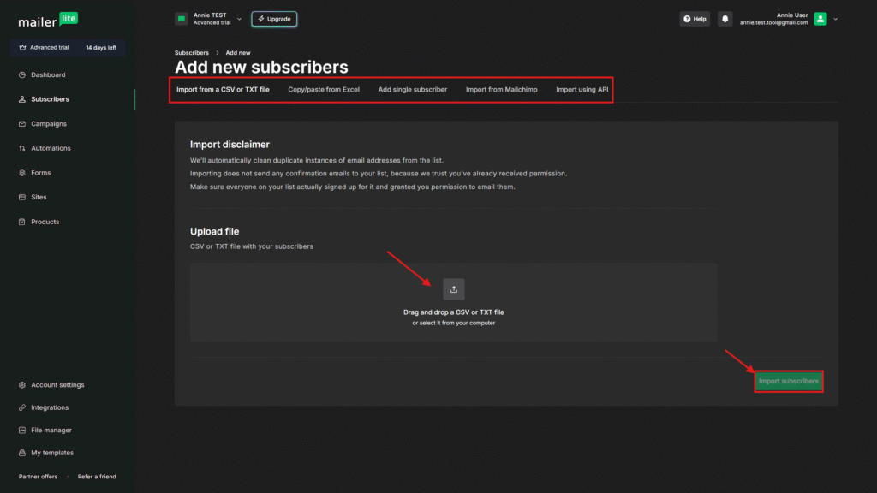Open Campaigns via its envelope icon
The height and width of the screenshot is (493, 877).
(22, 124)
